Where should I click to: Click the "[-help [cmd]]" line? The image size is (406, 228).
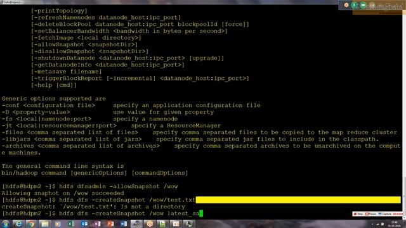tap(53, 85)
